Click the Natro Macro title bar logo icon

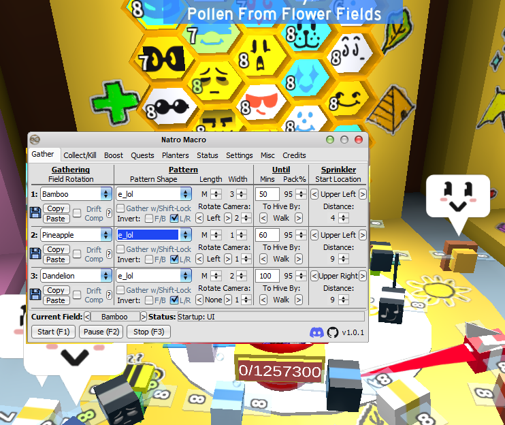[35, 140]
